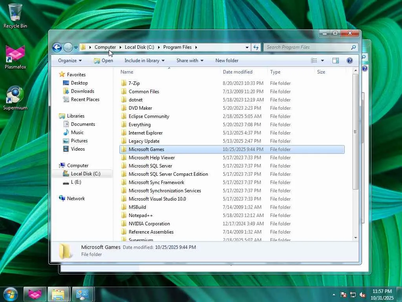Select the 7-Zip folder icon
The image size is (402, 302).
click(x=124, y=83)
